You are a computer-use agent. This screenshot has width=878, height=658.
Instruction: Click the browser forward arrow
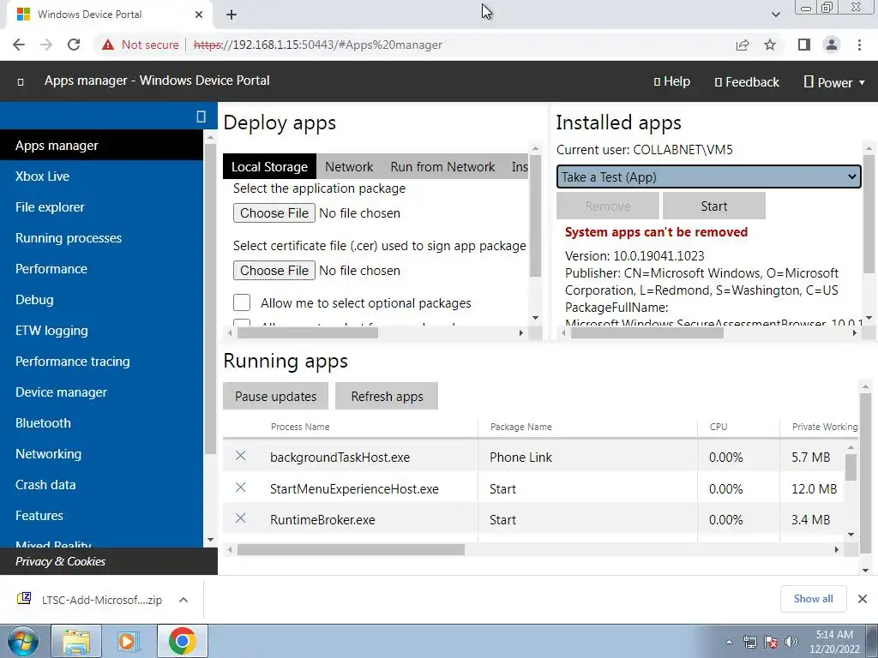[x=46, y=45]
